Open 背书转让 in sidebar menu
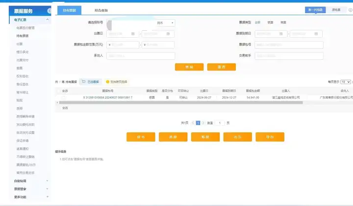 coord(23,92)
